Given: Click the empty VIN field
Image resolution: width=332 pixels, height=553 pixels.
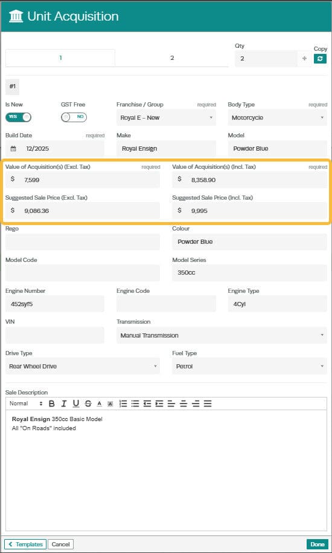Looking at the screenshot, I should tap(55, 335).
